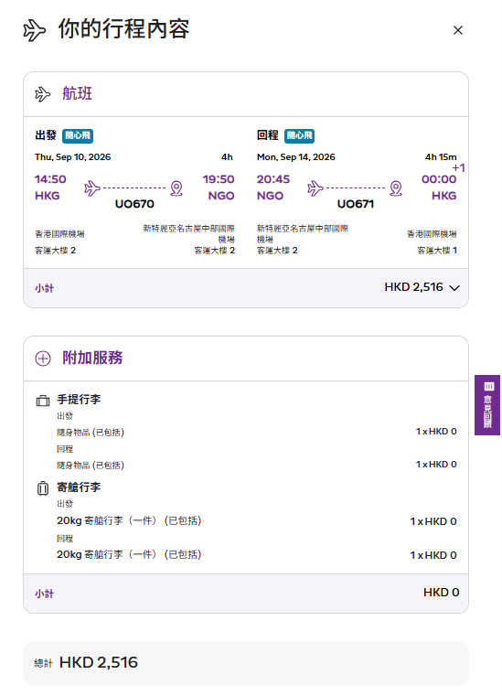
Task: Click the airplane icon in 航班 section header
Action: 43,94
